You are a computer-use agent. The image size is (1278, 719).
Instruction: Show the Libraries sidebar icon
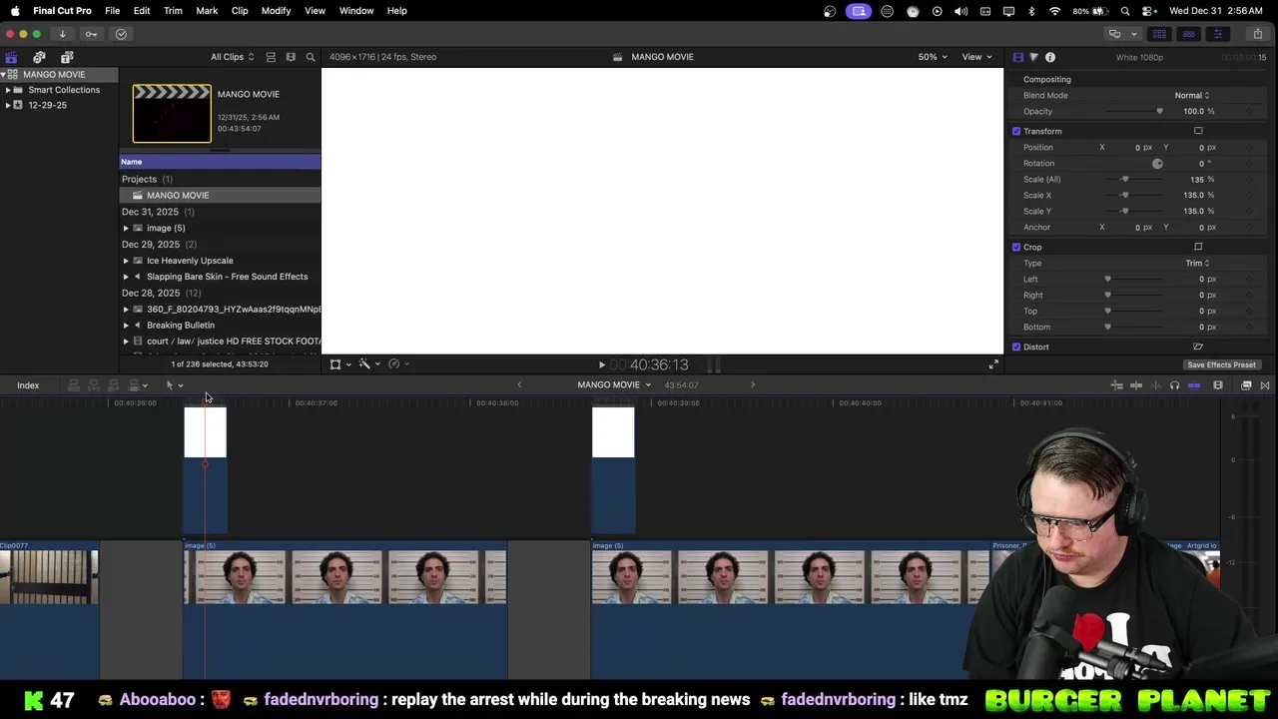click(x=11, y=57)
